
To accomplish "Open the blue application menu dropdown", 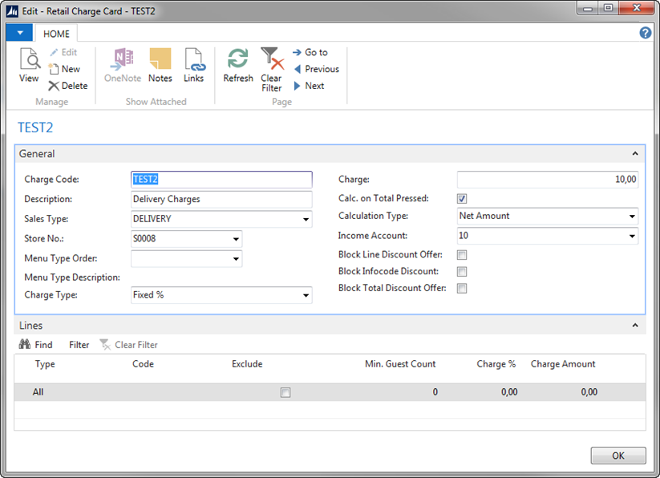I will pos(19,33).
